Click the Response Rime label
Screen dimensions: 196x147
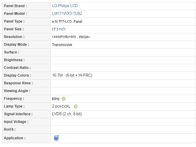tap(18, 83)
